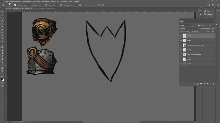
Task: Open smoothing options gear icon
Action: tap(80, 5)
